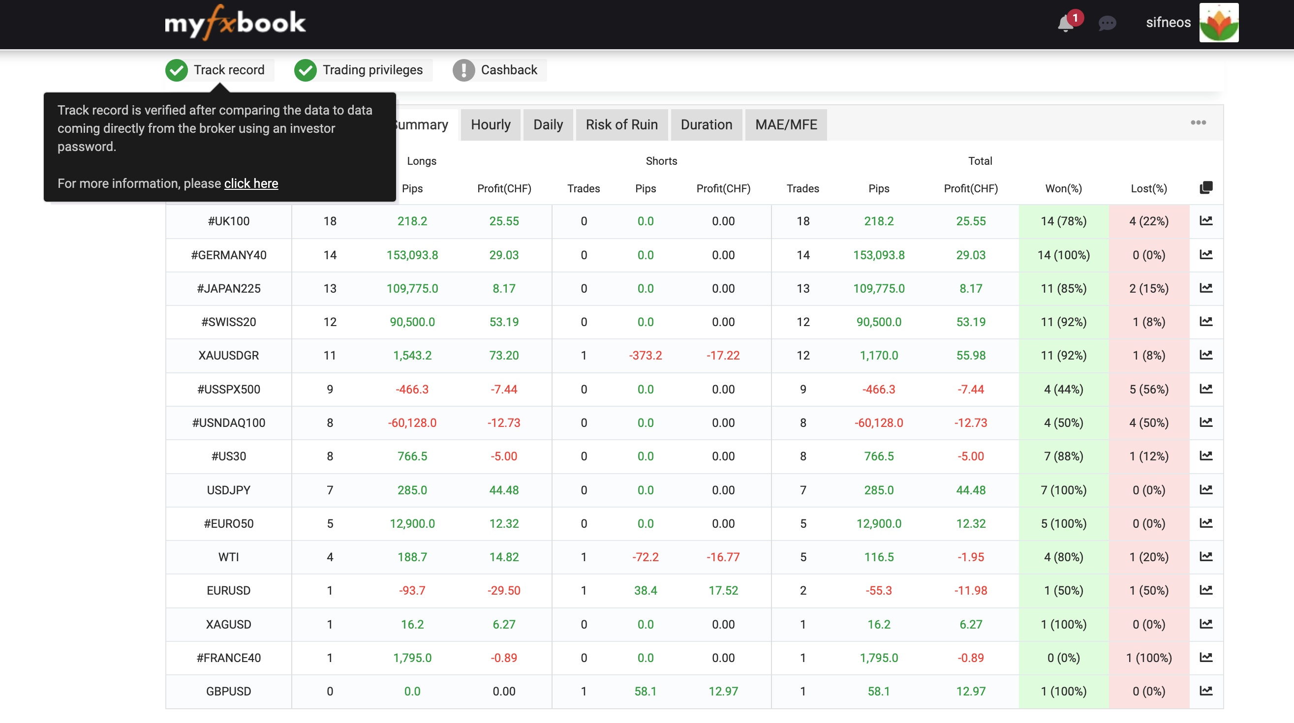The height and width of the screenshot is (723, 1294).
Task: Open the notifications bell icon
Action: point(1065,23)
